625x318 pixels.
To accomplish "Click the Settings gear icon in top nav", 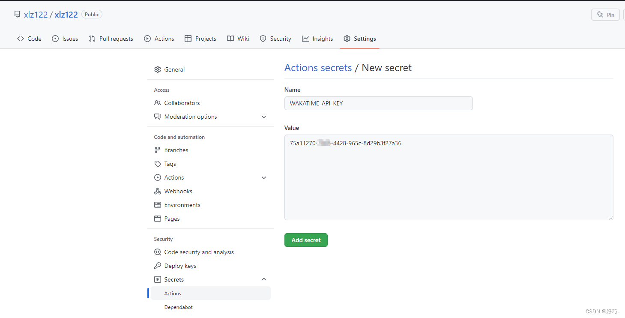I will click(x=347, y=39).
